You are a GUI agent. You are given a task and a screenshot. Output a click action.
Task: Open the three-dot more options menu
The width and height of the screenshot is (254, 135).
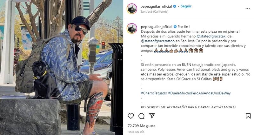pos(248,9)
